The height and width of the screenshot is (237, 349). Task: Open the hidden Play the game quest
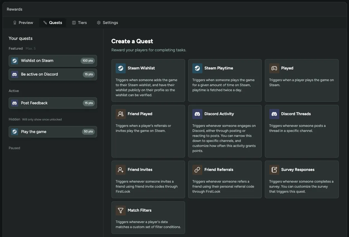[x=45, y=132]
